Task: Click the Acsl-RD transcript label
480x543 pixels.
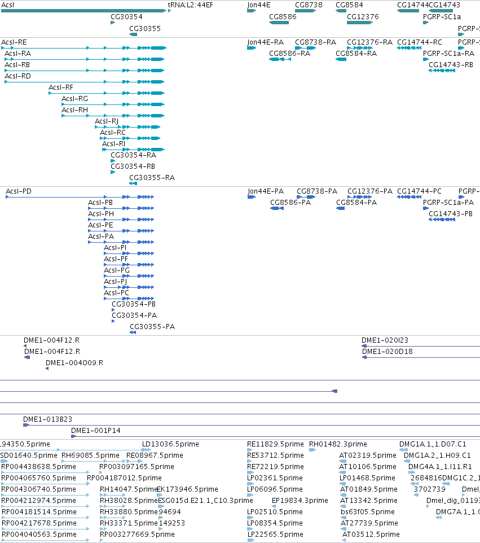Action: [17, 76]
